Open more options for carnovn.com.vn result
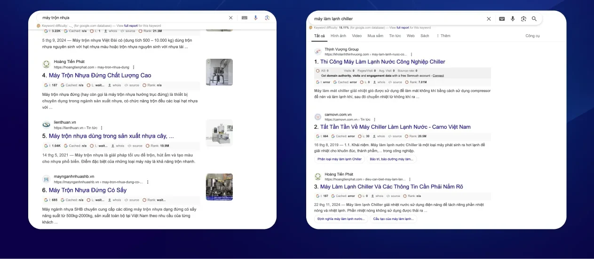Screen dimensions: 594x259 click(375, 120)
